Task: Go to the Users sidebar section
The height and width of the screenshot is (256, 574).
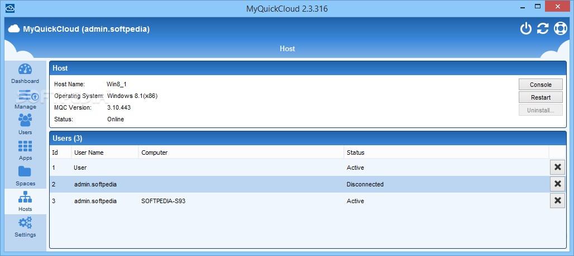Action: (25, 125)
